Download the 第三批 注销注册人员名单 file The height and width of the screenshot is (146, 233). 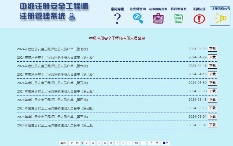coord(212,125)
